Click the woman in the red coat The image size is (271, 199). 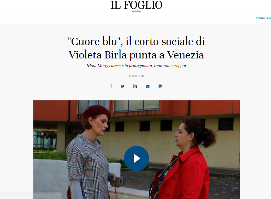point(183,161)
